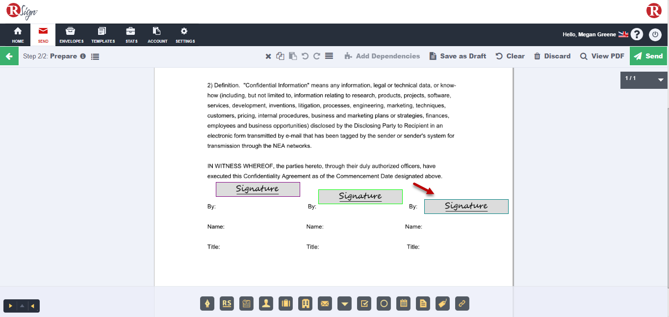
Task: Select the signature pen field tool
Action: click(x=207, y=304)
